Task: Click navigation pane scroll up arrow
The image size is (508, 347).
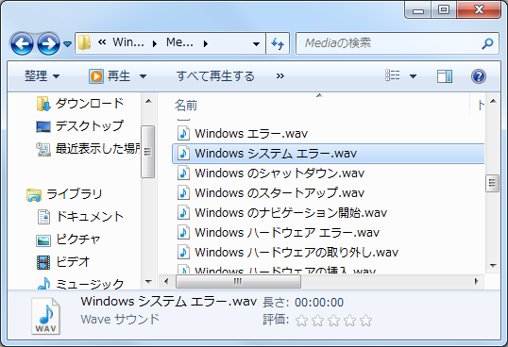Action: pyautogui.click(x=148, y=101)
